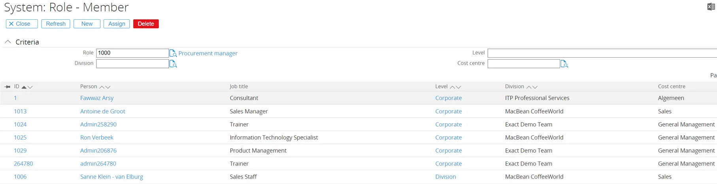Sort Level column ascending arrow
This screenshot has height=184, width=717.
tap(452, 87)
